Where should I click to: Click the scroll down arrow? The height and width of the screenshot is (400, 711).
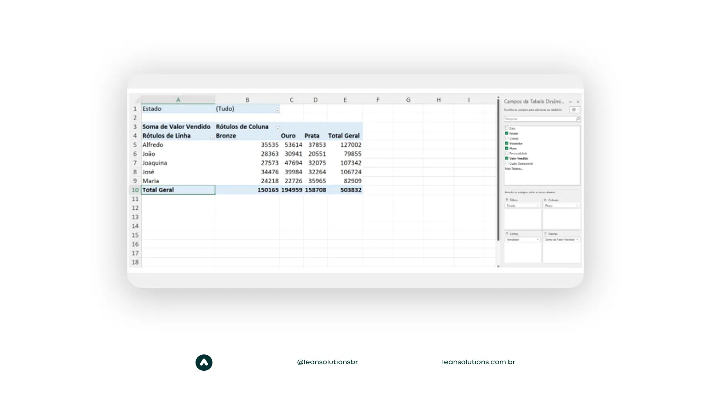tap(498, 266)
